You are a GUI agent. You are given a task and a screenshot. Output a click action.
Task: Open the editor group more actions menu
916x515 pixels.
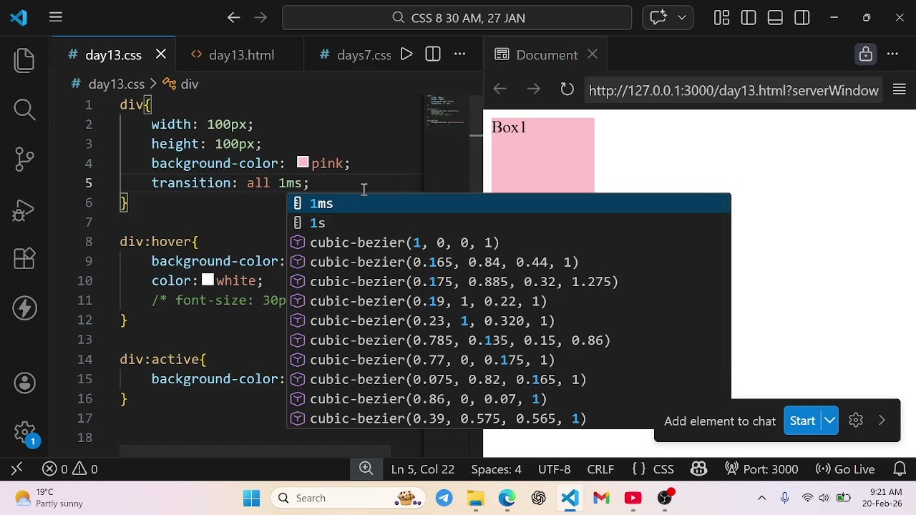pyautogui.click(x=460, y=54)
